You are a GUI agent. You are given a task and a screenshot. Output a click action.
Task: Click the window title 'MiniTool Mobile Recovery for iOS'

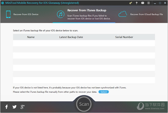point(42,3)
